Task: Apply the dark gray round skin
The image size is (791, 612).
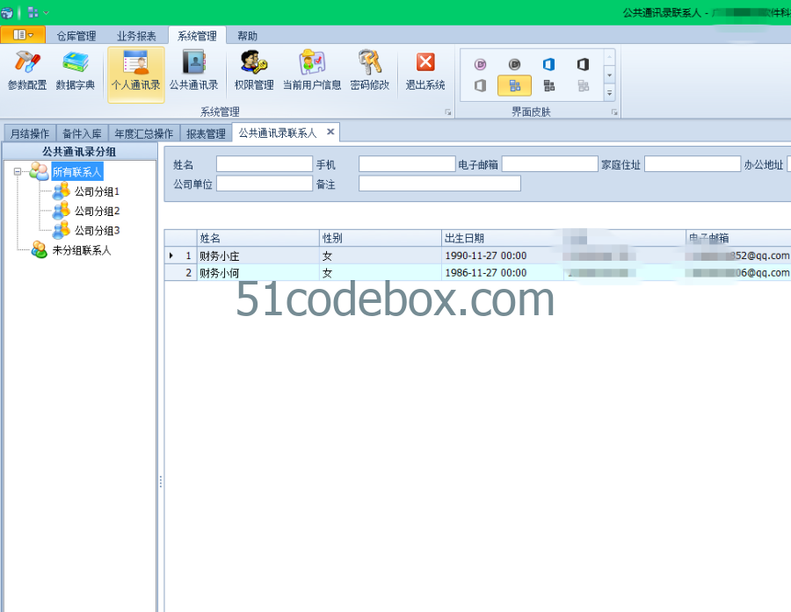Action: (x=514, y=64)
